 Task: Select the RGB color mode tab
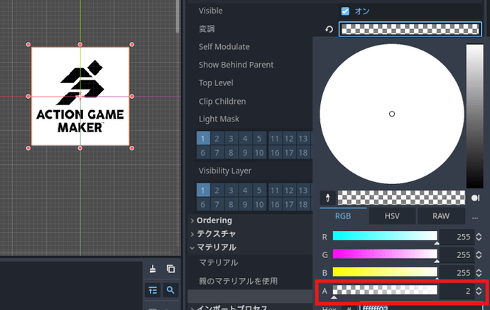tap(343, 216)
